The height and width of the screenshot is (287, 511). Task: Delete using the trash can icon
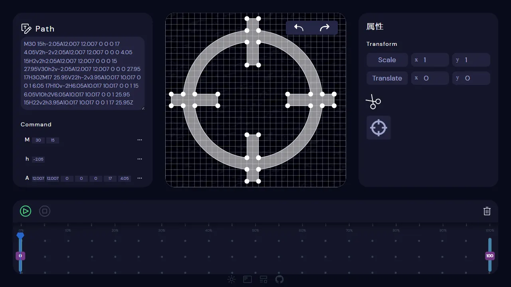pyautogui.click(x=487, y=211)
